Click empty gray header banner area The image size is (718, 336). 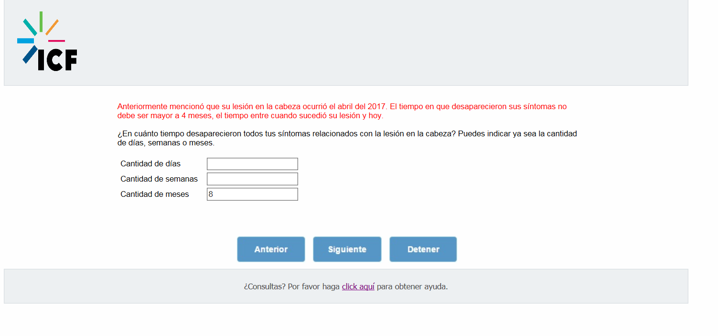click(x=382, y=43)
